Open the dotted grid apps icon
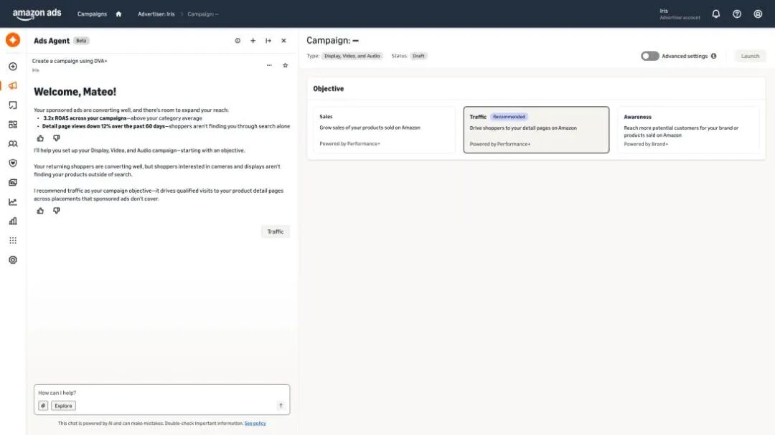The height and width of the screenshot is (435, 775). pos(13,241)
